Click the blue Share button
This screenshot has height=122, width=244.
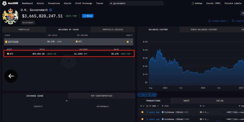click(x=88, y=16)
